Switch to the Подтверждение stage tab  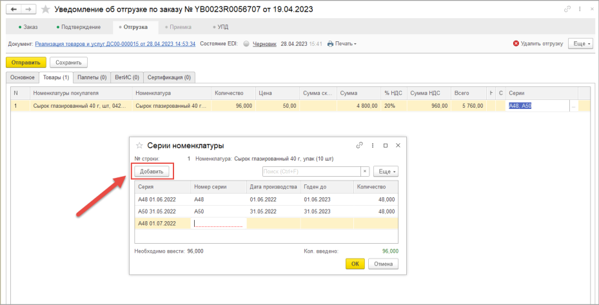[78, 27]
